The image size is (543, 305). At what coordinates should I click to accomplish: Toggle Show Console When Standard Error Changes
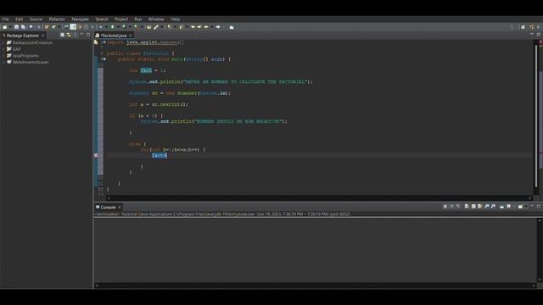(494, 207)
